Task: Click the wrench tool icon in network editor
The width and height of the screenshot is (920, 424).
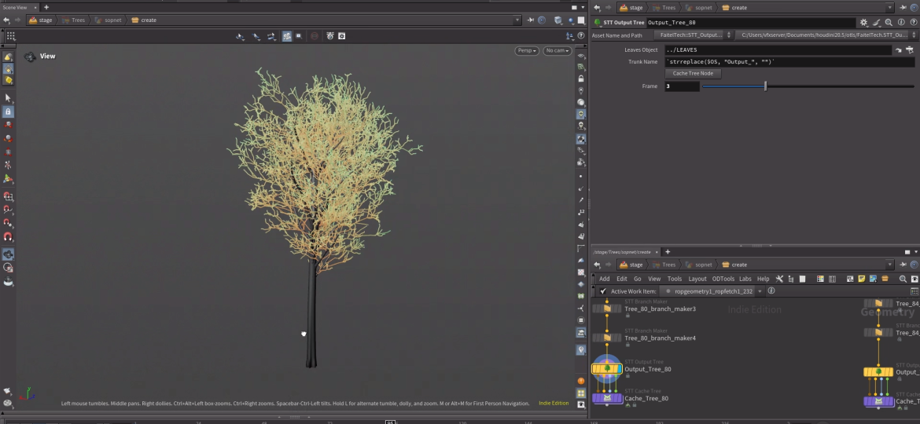Action: pos(779,279)
